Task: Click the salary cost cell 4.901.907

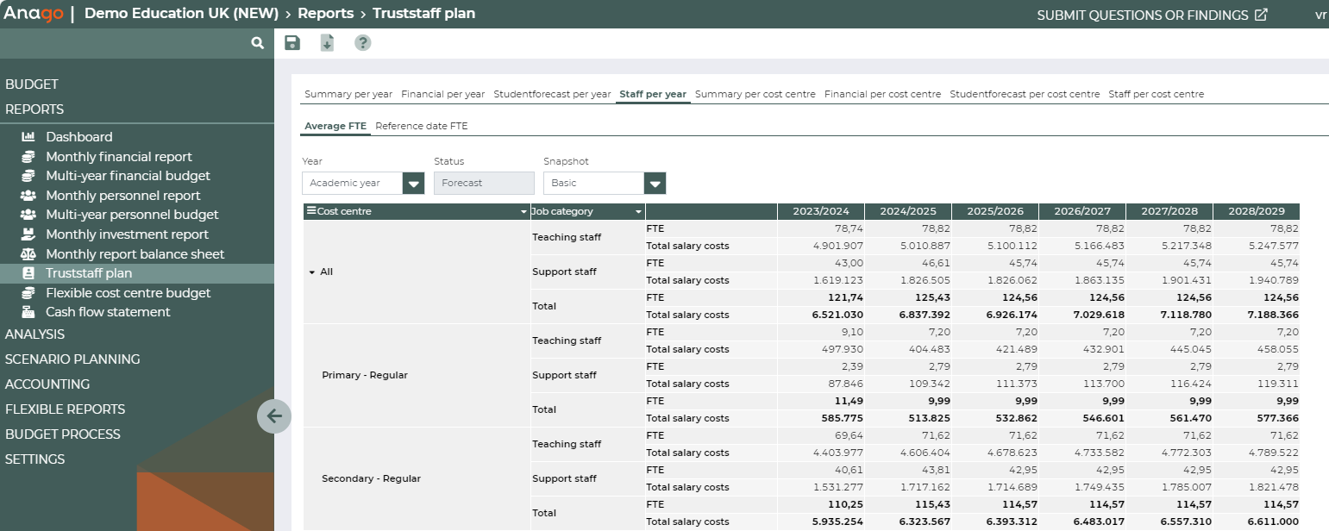Action: pyautogui.click(x=821, y=246)
